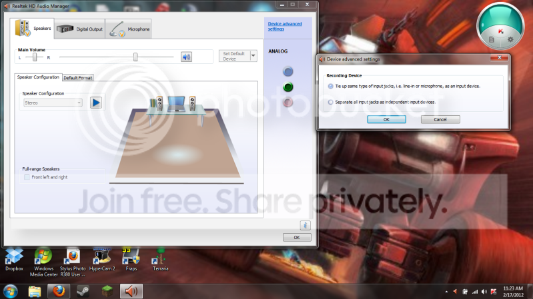Select Separate all input jacks option
The image size is (533, 299).
click(x=330, y=102)
